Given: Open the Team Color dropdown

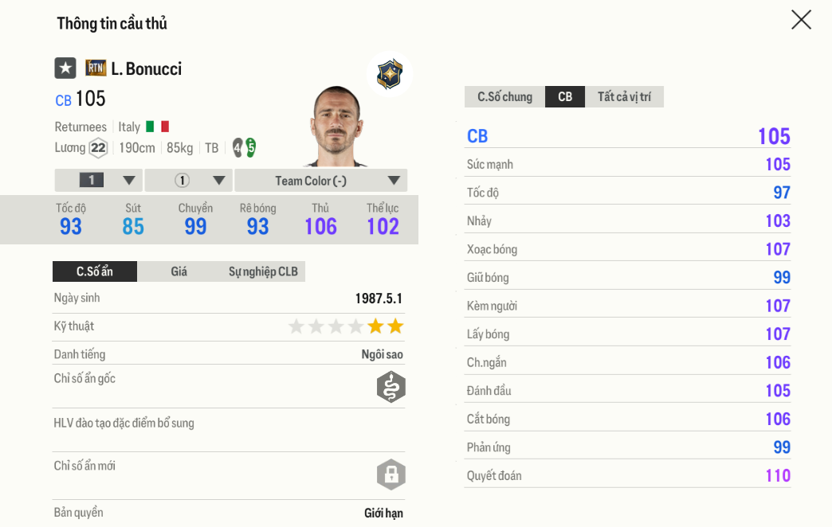Looking at the screenshot, I should [x=321, y=181].
